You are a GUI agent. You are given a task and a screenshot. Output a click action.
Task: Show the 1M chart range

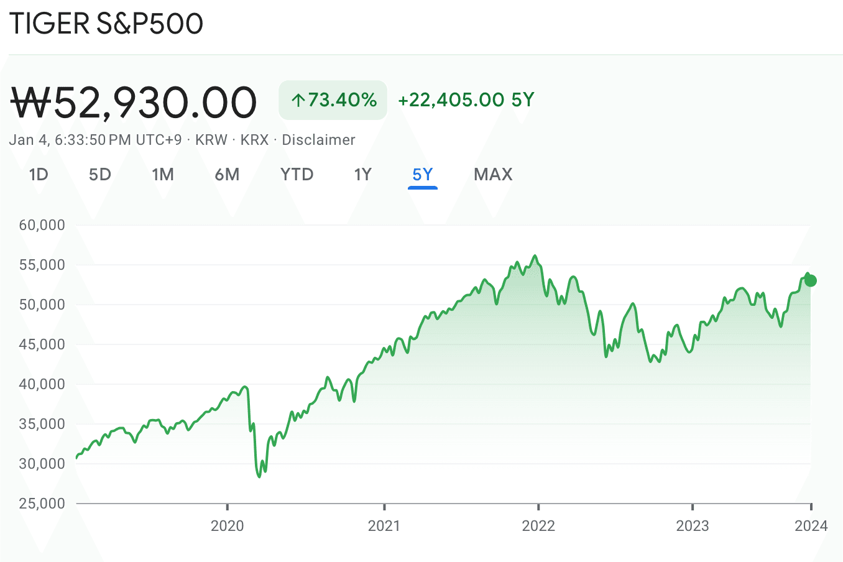tap(163, 175)
